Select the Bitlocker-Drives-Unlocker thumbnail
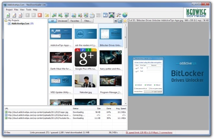The height and width of the screenshot is (139, 214). (x=111, y=35)
